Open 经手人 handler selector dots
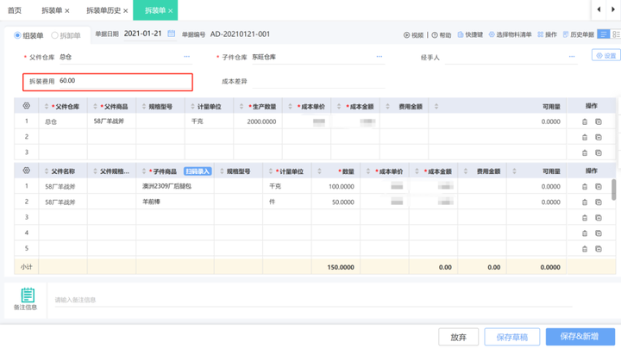 click(x=572, y=57)
